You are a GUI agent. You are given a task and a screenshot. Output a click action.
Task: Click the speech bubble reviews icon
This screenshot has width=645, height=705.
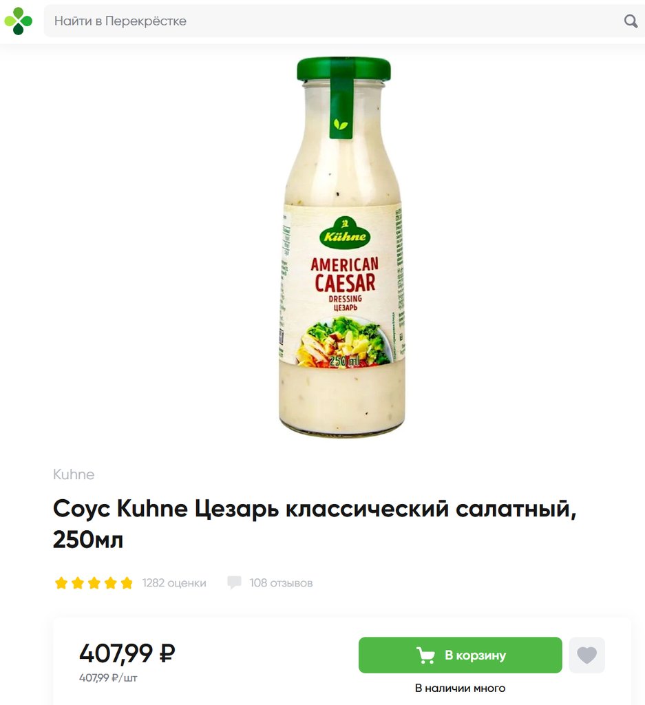pyautogui.click(x=234, y=582)
